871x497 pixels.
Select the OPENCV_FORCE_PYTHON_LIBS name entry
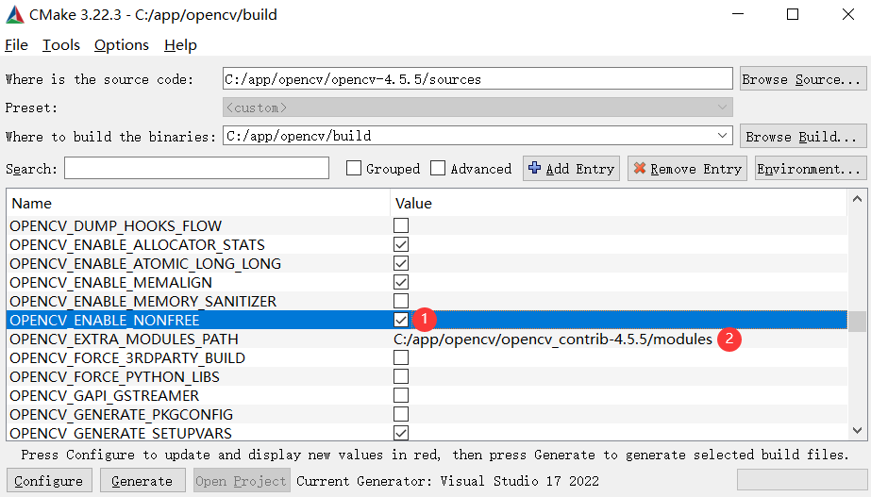tap(114, 376)
